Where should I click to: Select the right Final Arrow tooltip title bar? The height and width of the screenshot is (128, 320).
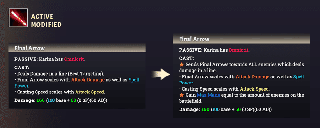click(x=241, y=39)
